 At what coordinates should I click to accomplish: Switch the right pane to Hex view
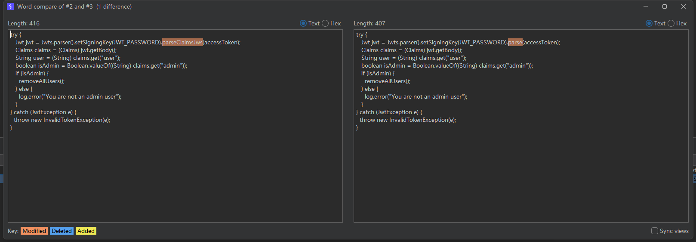[671, 23]
